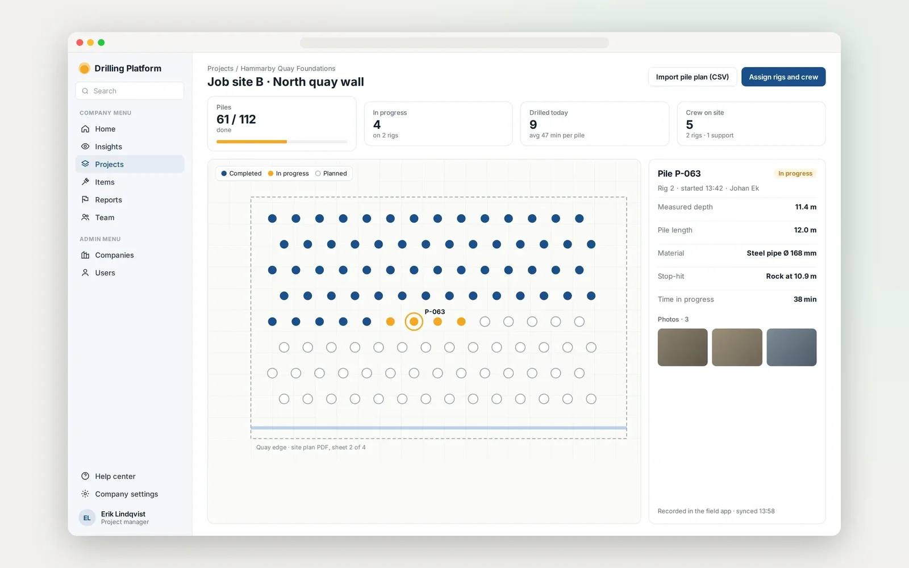
Task: Click the Help center icon
Action: [85, 476]
